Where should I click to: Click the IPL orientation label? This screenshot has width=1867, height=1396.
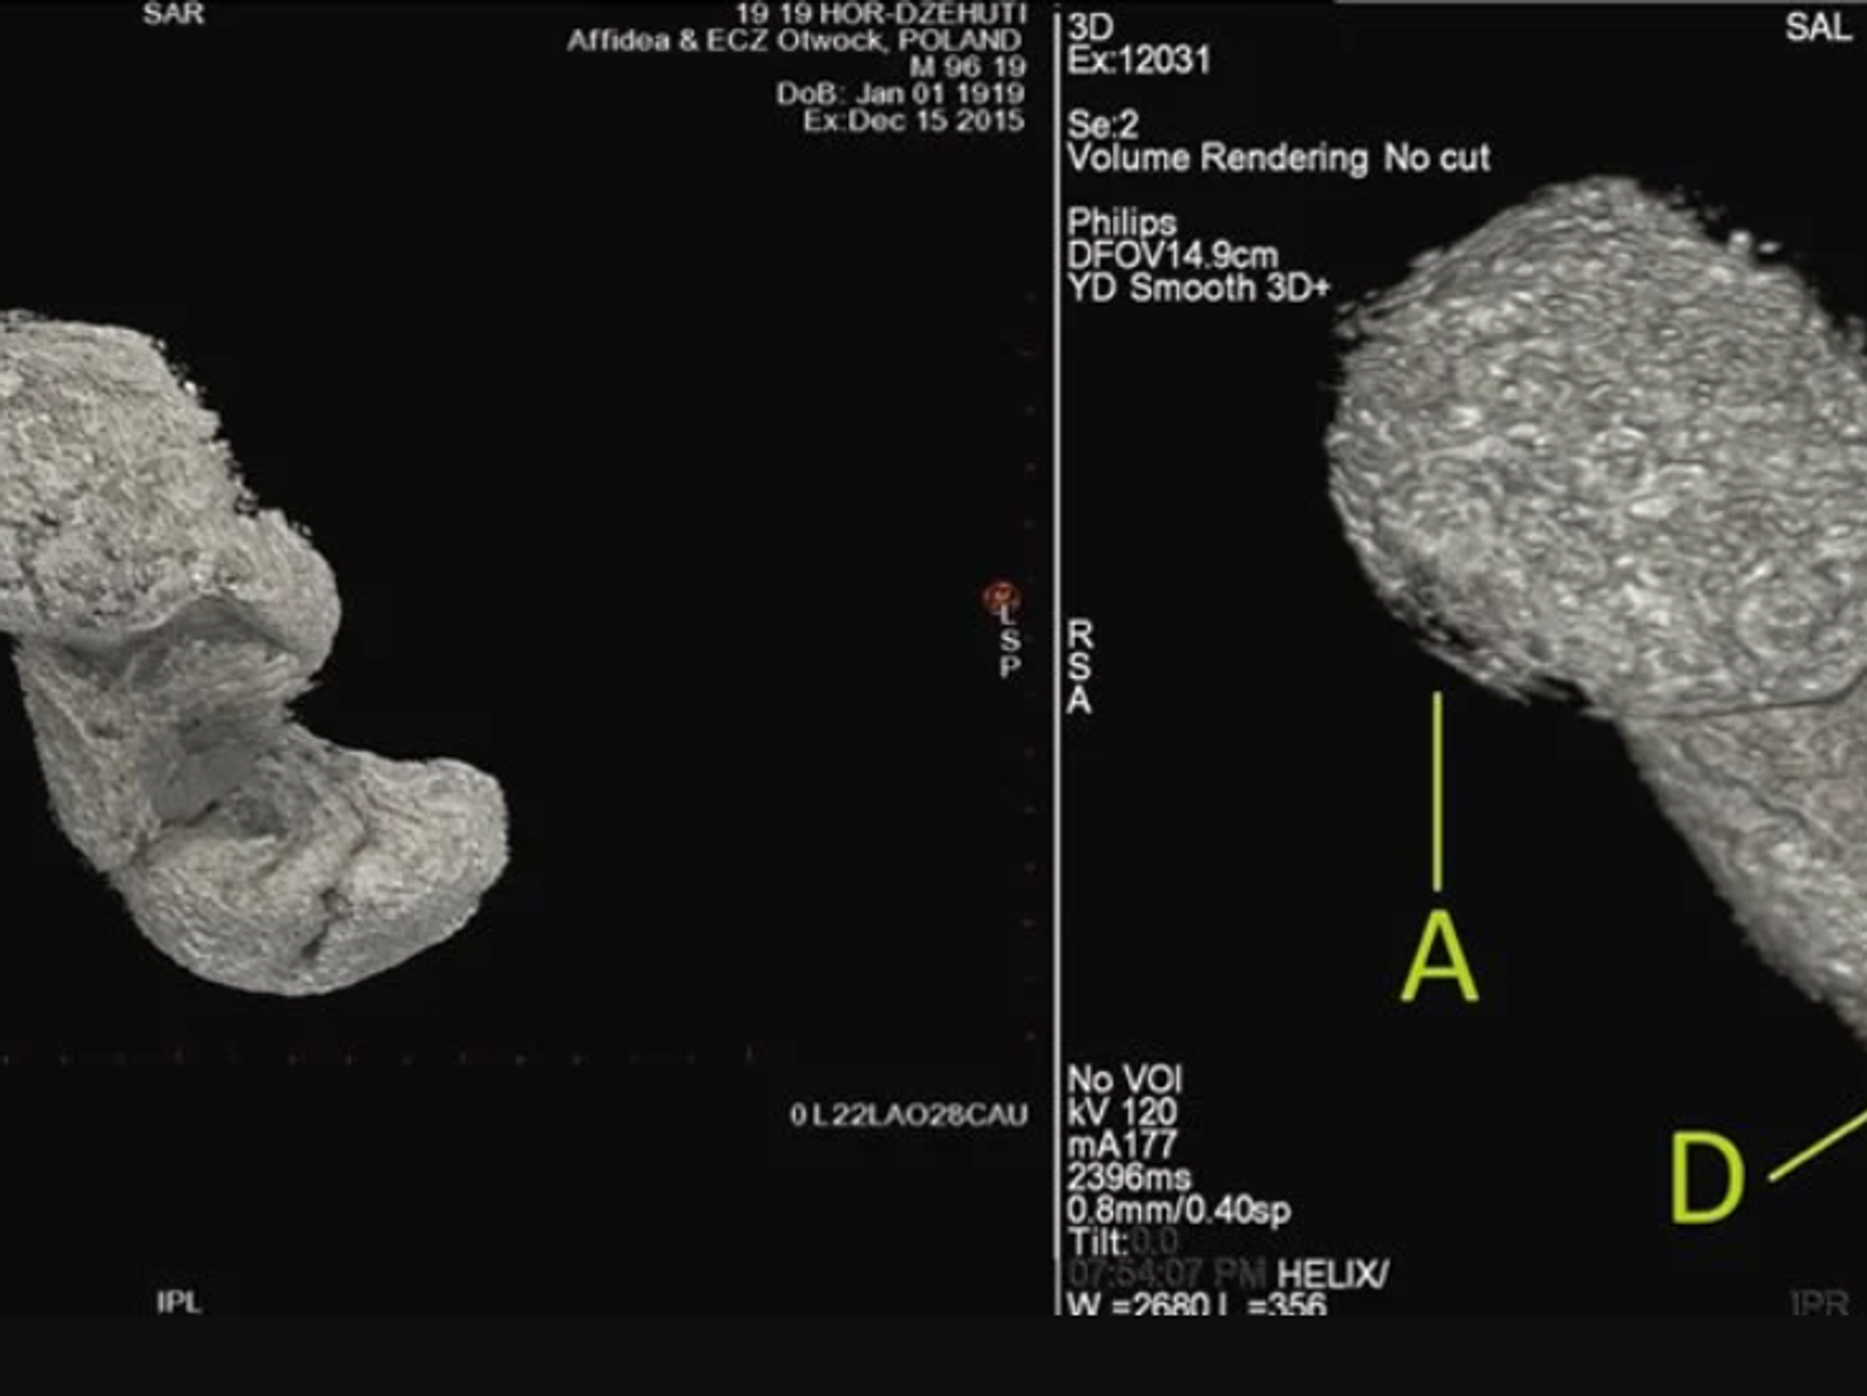[179, 1302]
